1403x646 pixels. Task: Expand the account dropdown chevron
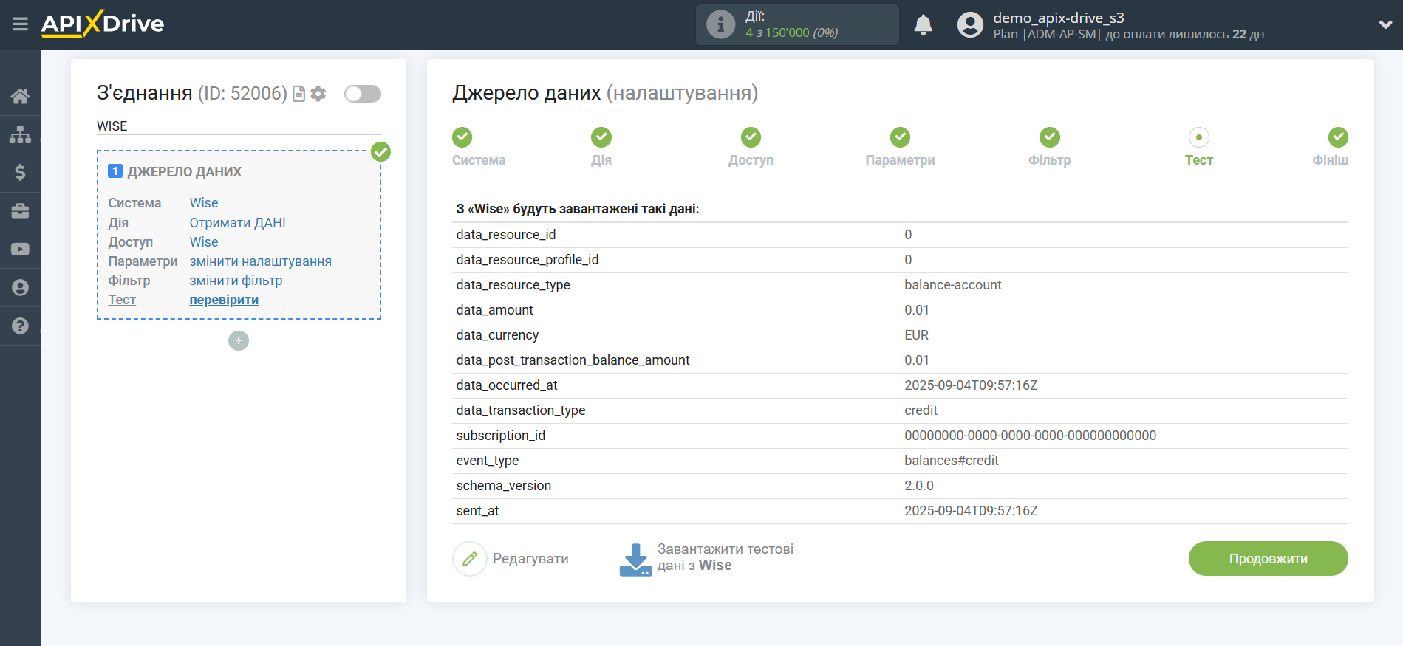tap(1385, 24)
